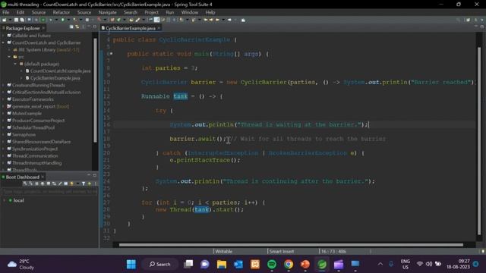Click the Package Explorer vertical scrollbar
This screenshot has width=486, height=273.
pos(95,89)
